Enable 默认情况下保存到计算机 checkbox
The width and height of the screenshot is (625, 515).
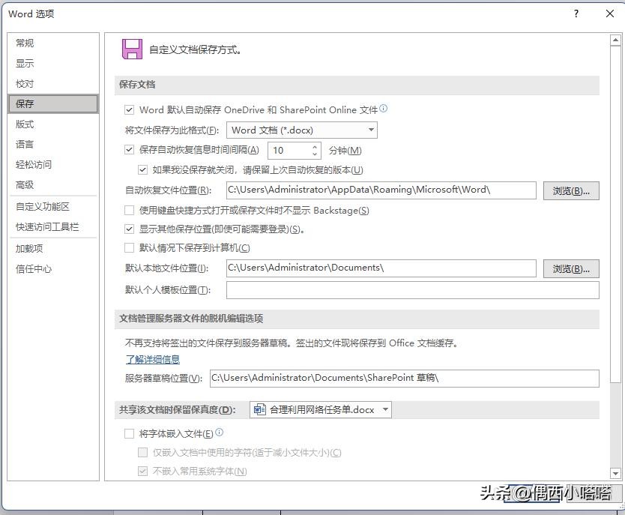129,248
